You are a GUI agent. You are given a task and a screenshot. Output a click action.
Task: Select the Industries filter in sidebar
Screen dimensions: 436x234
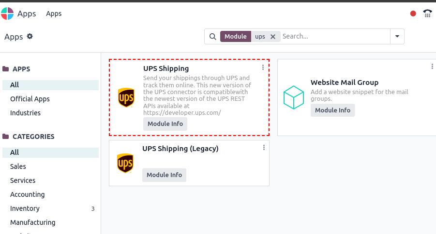[25, 113]
